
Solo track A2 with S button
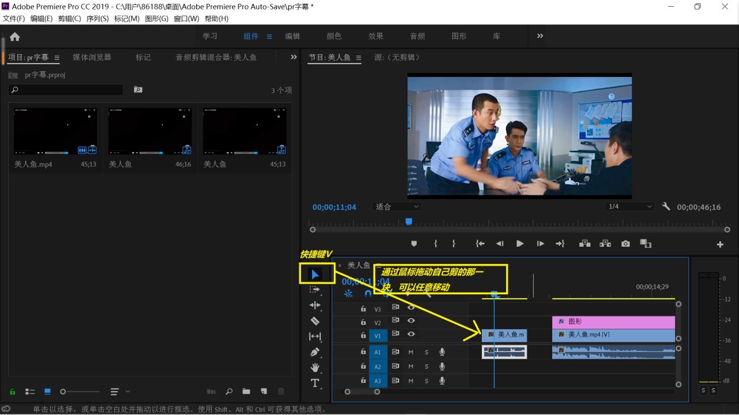click(x=427, y=366)
